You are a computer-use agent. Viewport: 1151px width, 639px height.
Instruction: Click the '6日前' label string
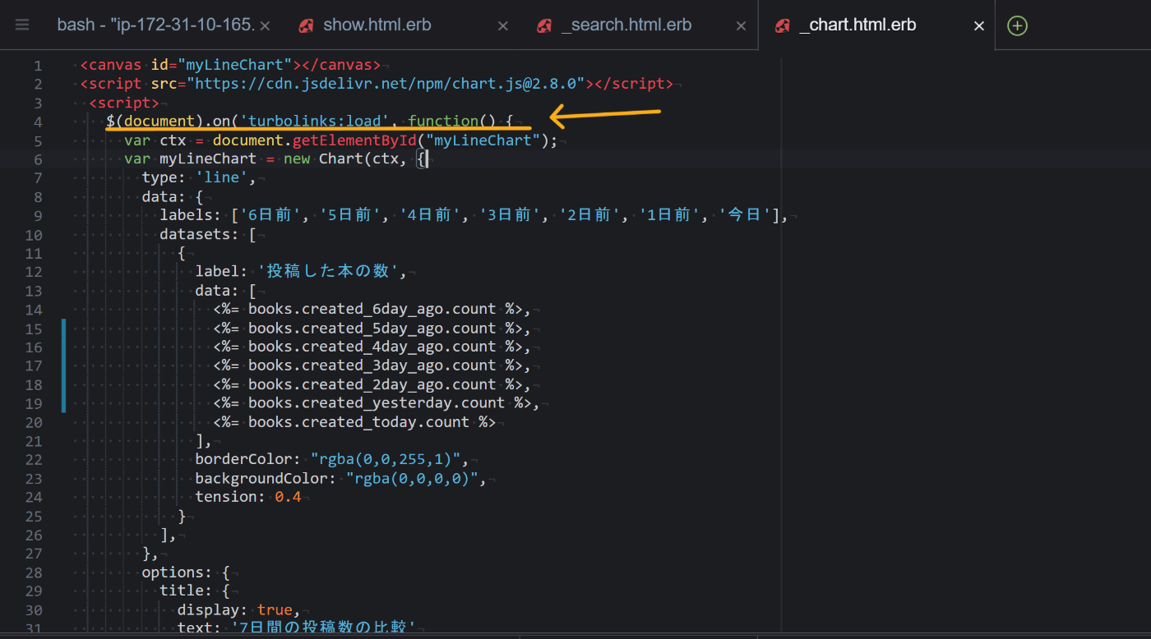pos(270,216)
